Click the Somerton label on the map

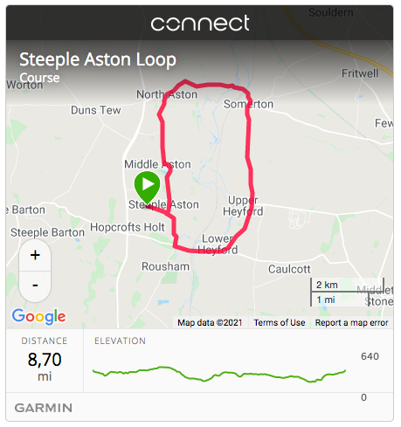tap(248, 104)
